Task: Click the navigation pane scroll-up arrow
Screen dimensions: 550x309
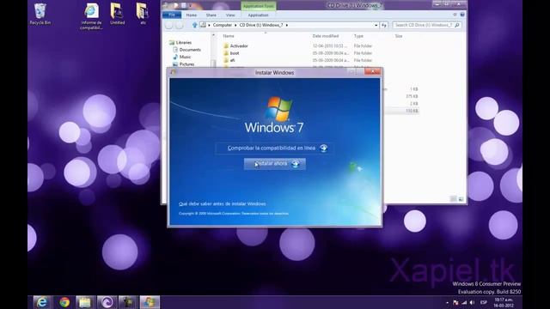Action: 213,35
